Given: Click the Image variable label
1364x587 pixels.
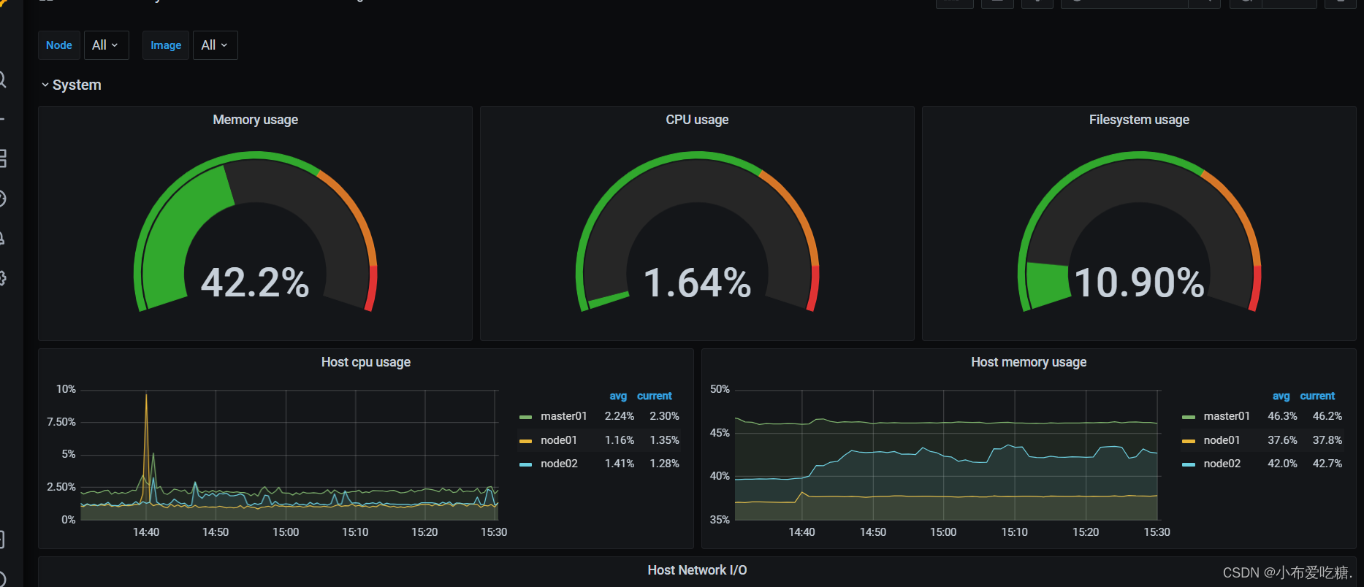Looking at the screenshot, I should click(x=166, y=45).
